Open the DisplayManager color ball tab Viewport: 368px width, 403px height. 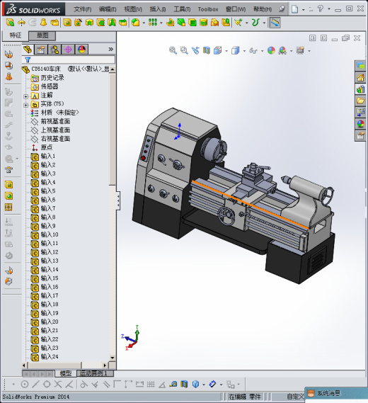pyautogui.click(x=81, y=49)
